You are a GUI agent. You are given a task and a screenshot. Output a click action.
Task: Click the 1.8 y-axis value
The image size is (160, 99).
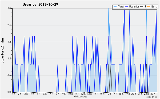(9, 42)
